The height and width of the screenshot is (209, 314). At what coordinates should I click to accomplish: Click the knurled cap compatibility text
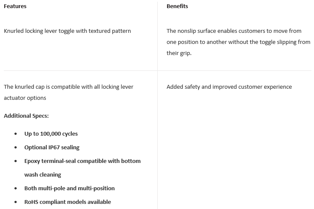pos(68,92)
